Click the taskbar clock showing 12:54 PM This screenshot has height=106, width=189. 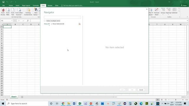coord(178,103)
